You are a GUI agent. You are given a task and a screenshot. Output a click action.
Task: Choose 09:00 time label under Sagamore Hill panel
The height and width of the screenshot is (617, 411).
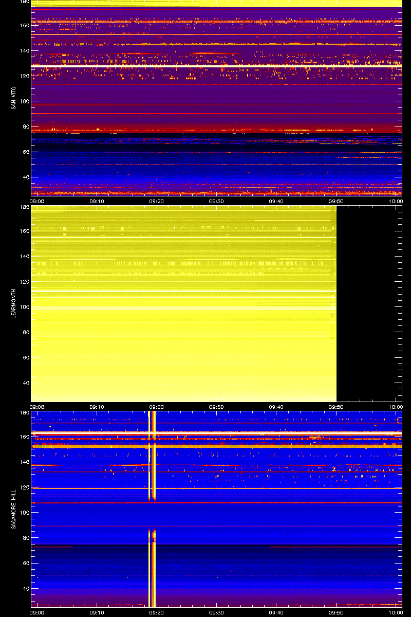[38, 612]
